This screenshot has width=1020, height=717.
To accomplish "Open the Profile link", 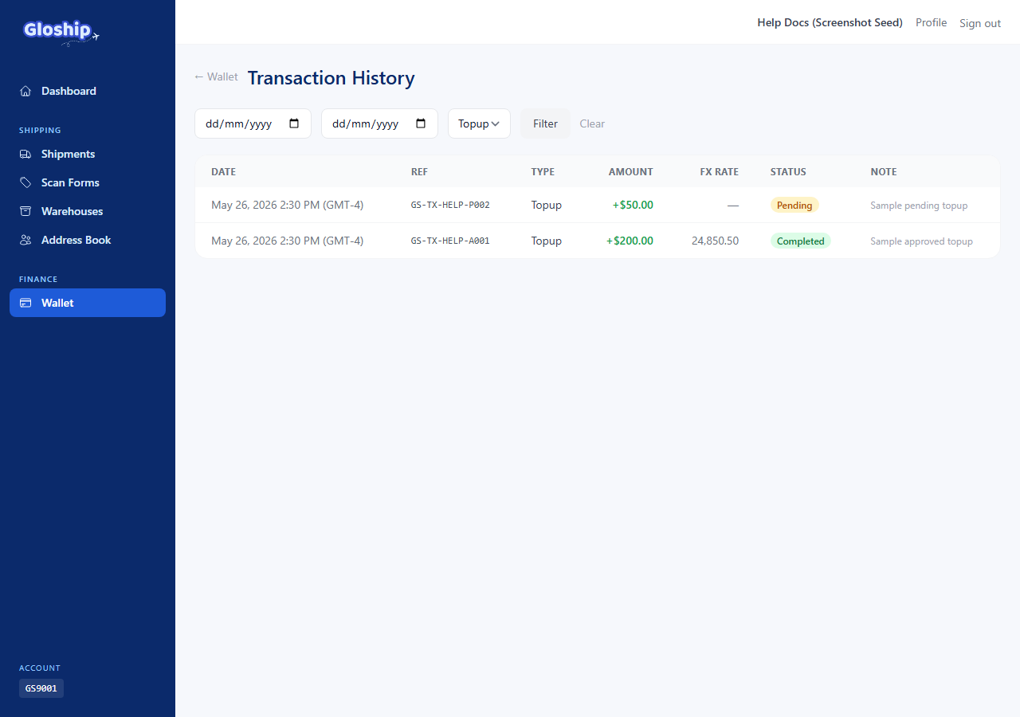I will (x=931, y=22).
